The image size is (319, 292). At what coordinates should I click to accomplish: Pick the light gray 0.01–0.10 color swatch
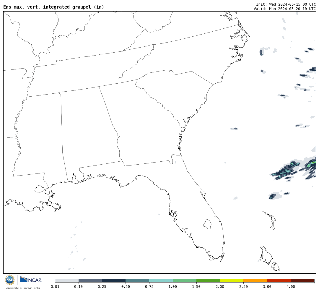(x=67, y=281)
